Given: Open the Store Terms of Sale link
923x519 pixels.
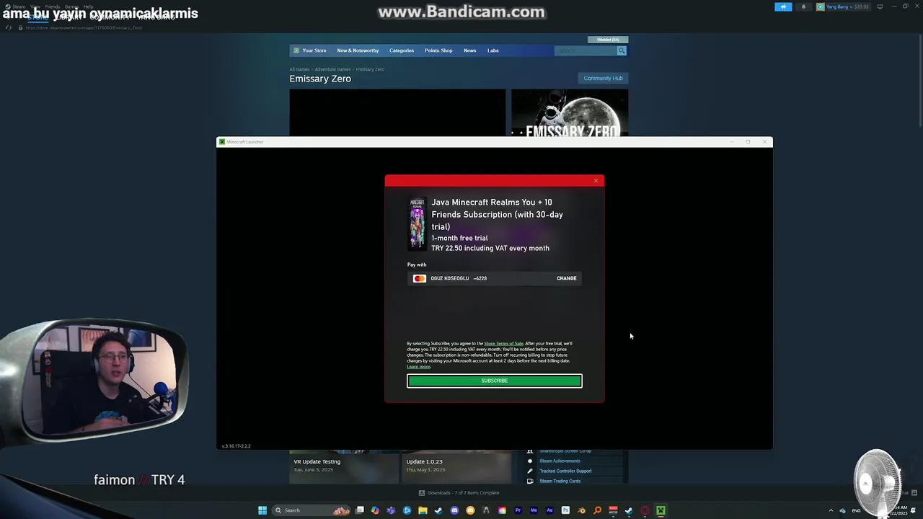Looking at the screenshot, I should pyautogui.click(x=503, y=344).
